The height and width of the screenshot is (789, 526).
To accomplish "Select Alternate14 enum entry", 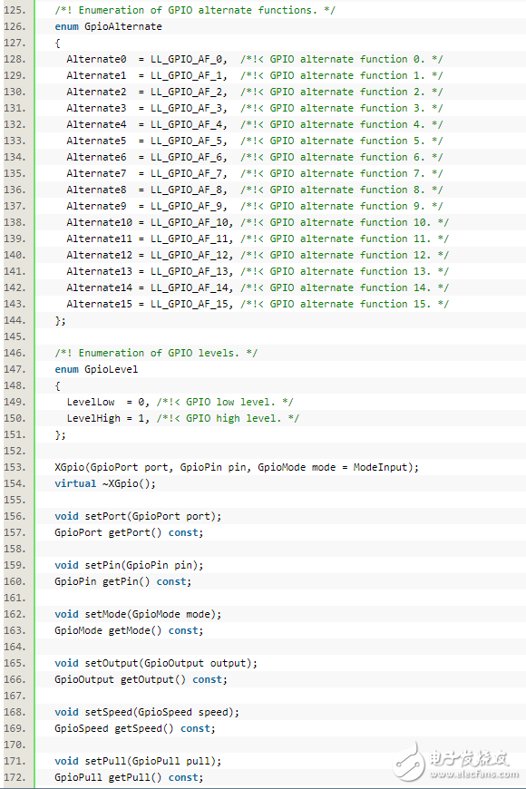I will [x=99, y=287].
